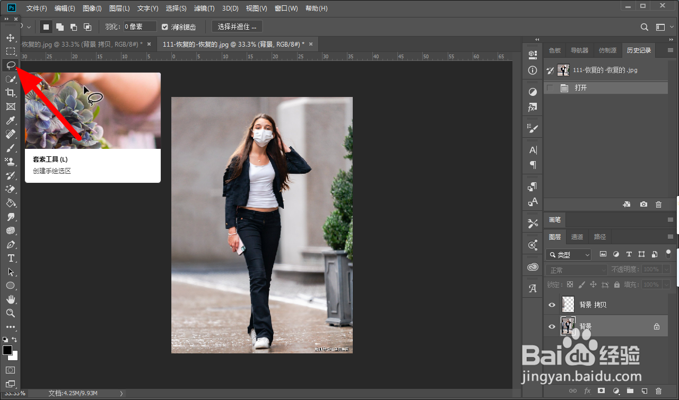Delete current history state trash icon
The image size is (679, 400).
click(x=658, y=204)
